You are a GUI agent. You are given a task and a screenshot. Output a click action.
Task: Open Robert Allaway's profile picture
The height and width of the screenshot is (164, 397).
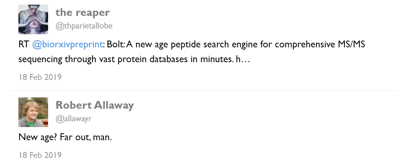coord(33,112)
